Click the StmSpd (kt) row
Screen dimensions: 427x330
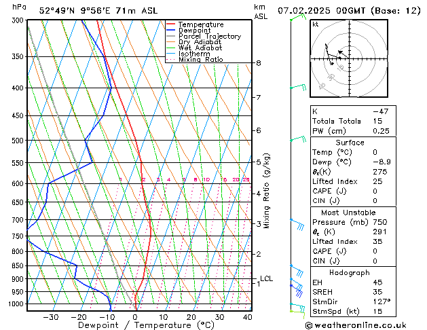(x=353, y=312)
